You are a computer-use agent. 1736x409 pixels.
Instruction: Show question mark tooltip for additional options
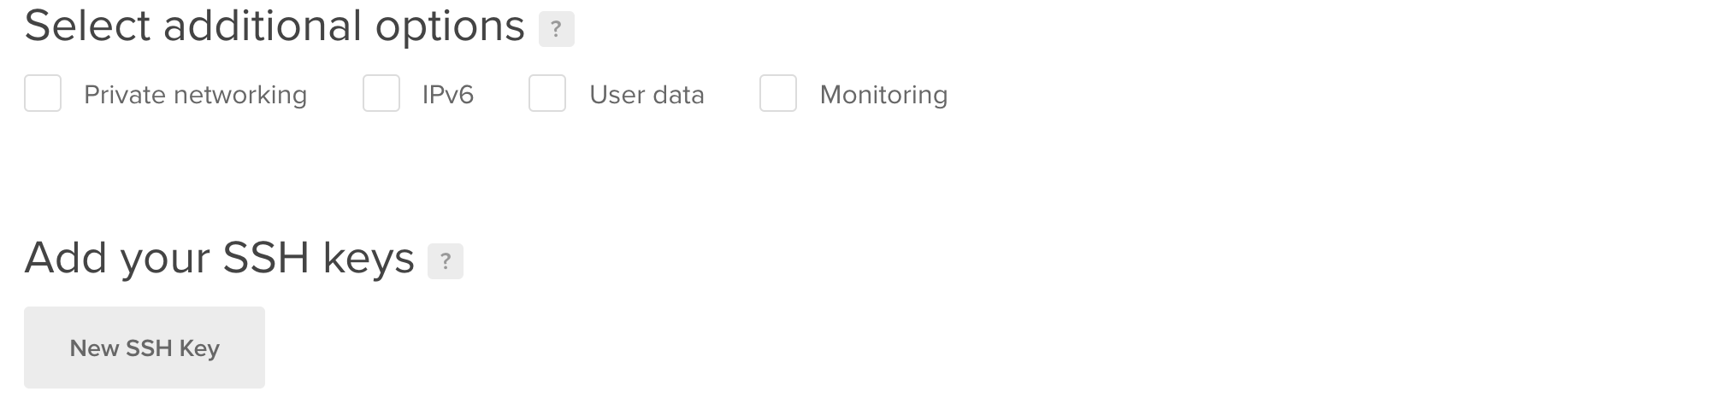pos(556,29)
